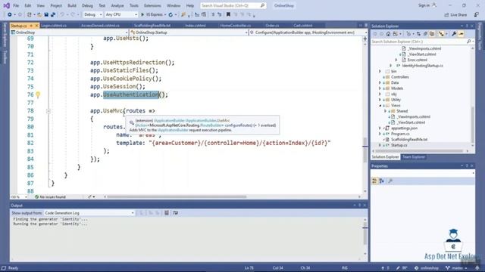Expand the bin folder in Solution Explorer
Image resolution: width=485 pixels, height=272 pixels.
(380, 71)
